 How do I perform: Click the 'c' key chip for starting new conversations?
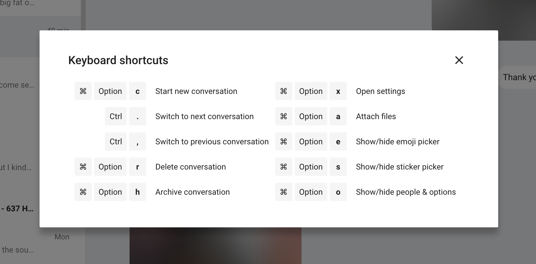(138, 91)
